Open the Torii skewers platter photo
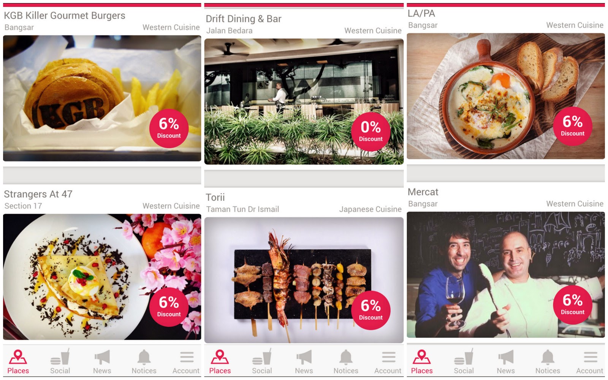The height and width of the screenshot is (380, 608). tap(304, 280)
